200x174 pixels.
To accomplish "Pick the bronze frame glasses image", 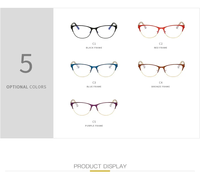I will point(161,69).
